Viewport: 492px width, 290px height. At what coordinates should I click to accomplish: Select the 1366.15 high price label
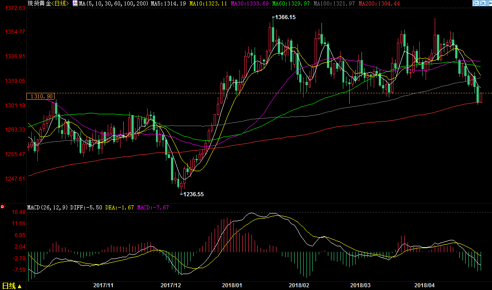pyautogui.click(x=285, y=17)
